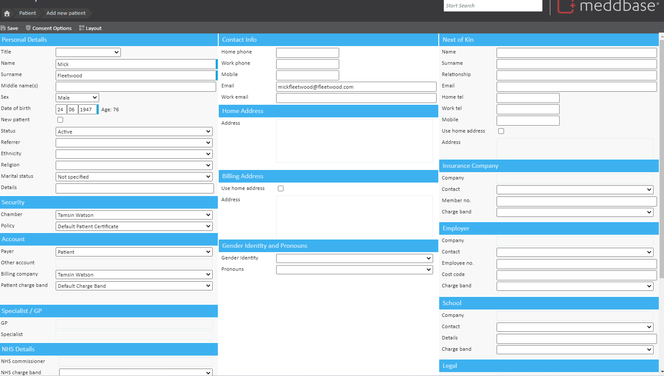Screen dimensions: 664x376
Task: Click the Consent Options shield icon
Action: [28, 28]
